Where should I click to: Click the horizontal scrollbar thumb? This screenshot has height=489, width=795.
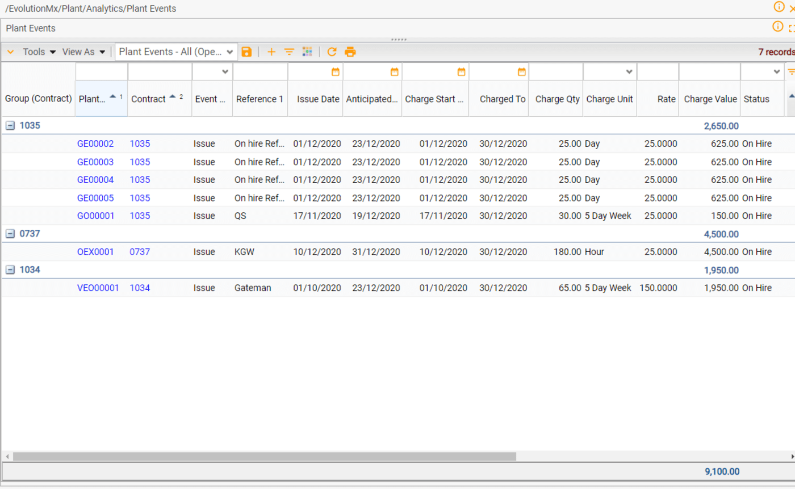[x=265, y=456]
